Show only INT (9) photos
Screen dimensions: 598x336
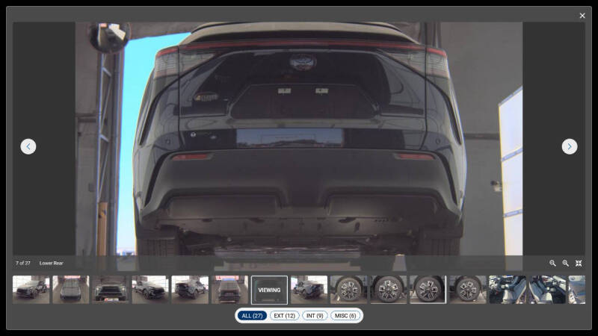(x=315, y=316)
